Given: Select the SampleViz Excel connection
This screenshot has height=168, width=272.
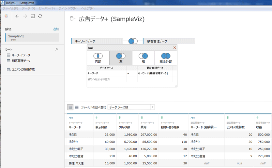Looking at the screenshot, I should [32, 37].
